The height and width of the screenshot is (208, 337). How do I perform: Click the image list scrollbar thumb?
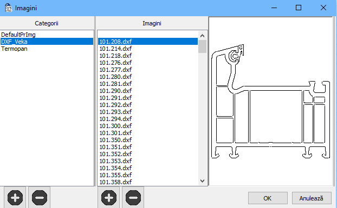pos(202,46)
